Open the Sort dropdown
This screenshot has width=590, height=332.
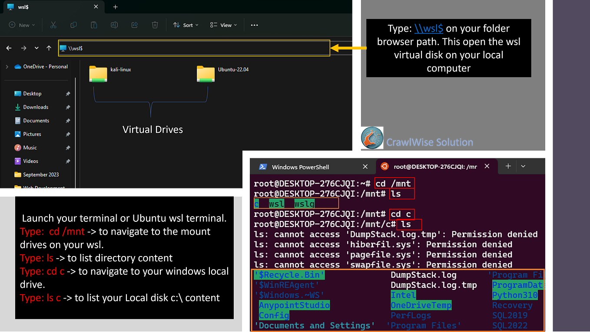tap(186, 25)
